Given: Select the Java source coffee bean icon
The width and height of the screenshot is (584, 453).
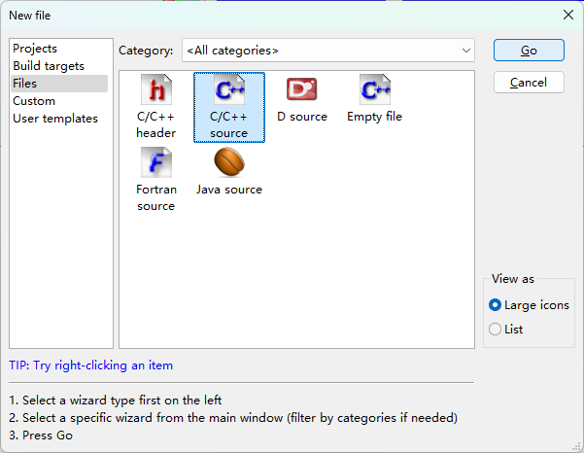Looking at the screenshot, I should pyautogui.click(x=229, y=162).
